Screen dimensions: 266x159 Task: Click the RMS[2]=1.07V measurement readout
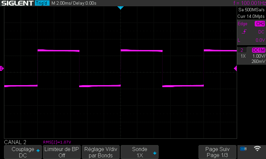point(57,142)
